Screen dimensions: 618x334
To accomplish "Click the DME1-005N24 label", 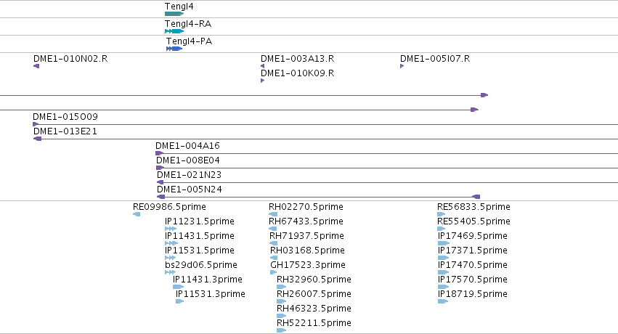I will 190,190.
